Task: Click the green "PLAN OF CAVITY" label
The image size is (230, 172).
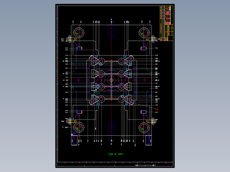Action: click(116, 154)
